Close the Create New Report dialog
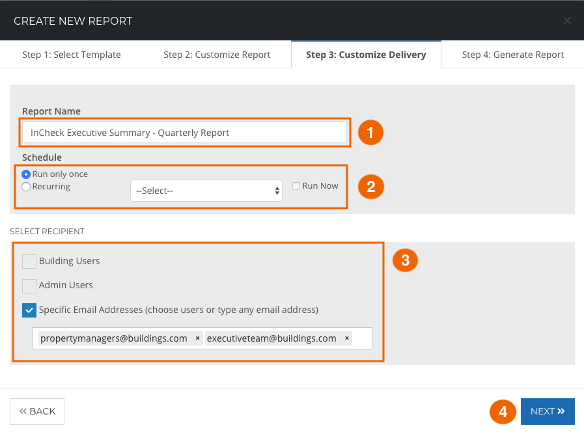Viewport: 584px width, 434px height. [567, 20]
